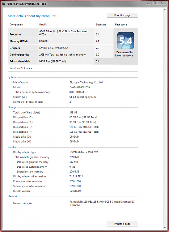Click the Storage section heading

coord(12,107)
